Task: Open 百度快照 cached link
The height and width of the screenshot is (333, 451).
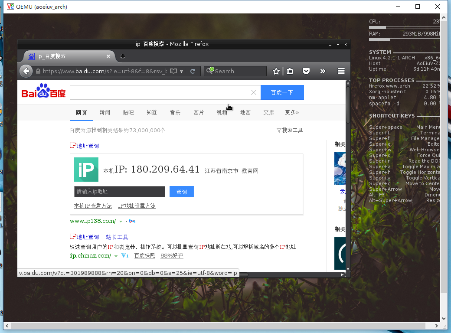Action: pyautogui.click(x=145, y=256)
